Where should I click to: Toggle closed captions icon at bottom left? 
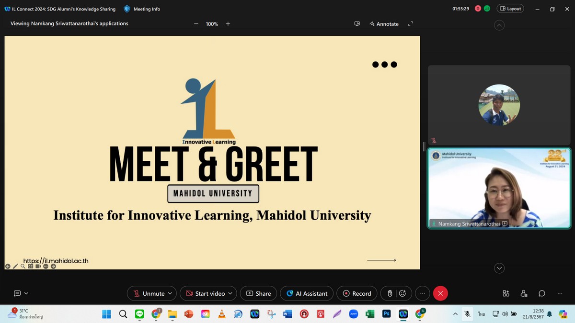[x=17, y=293]
